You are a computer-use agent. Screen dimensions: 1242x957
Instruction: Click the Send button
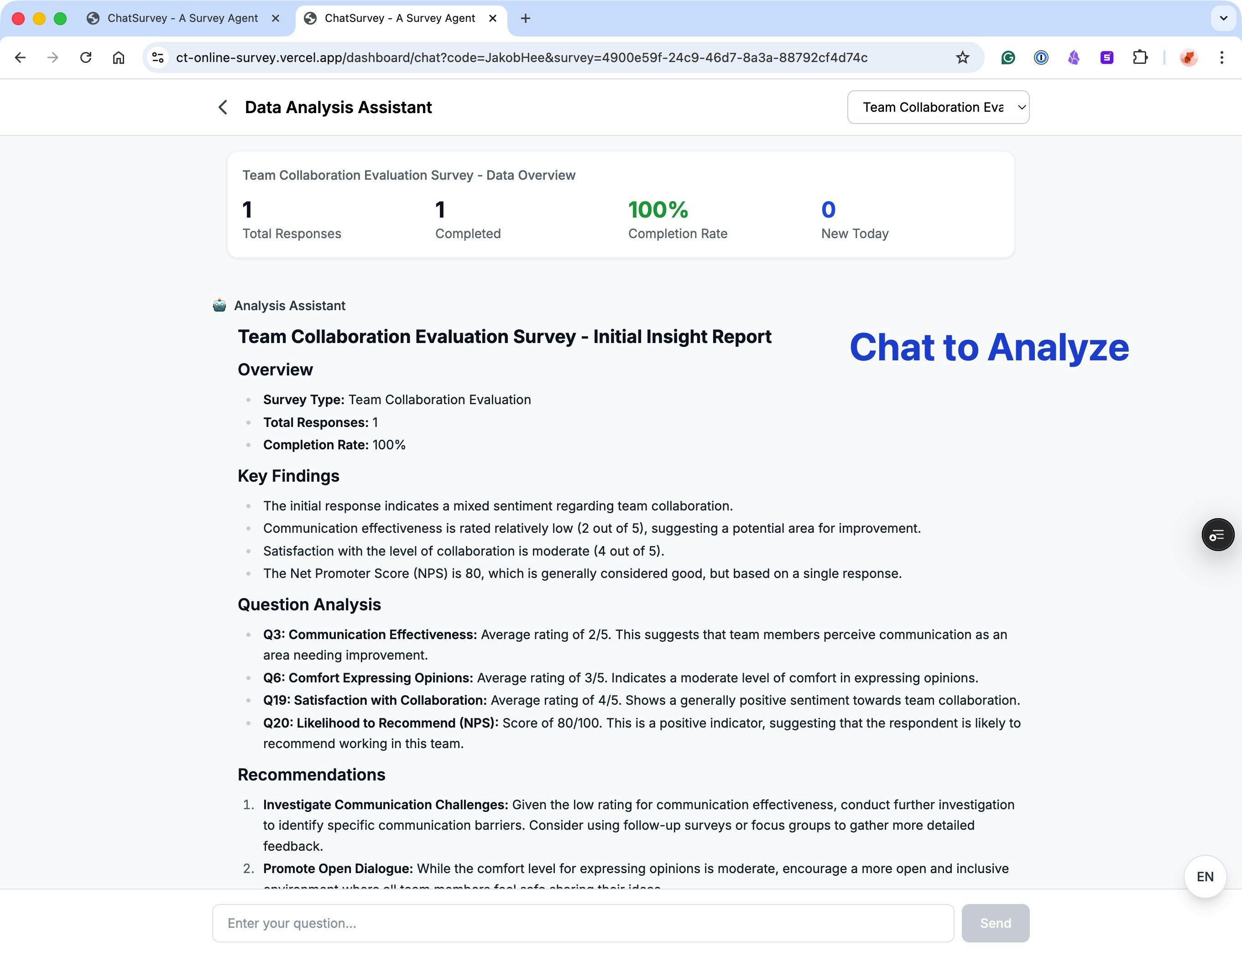pyautogui.click(x=995, y=923)
